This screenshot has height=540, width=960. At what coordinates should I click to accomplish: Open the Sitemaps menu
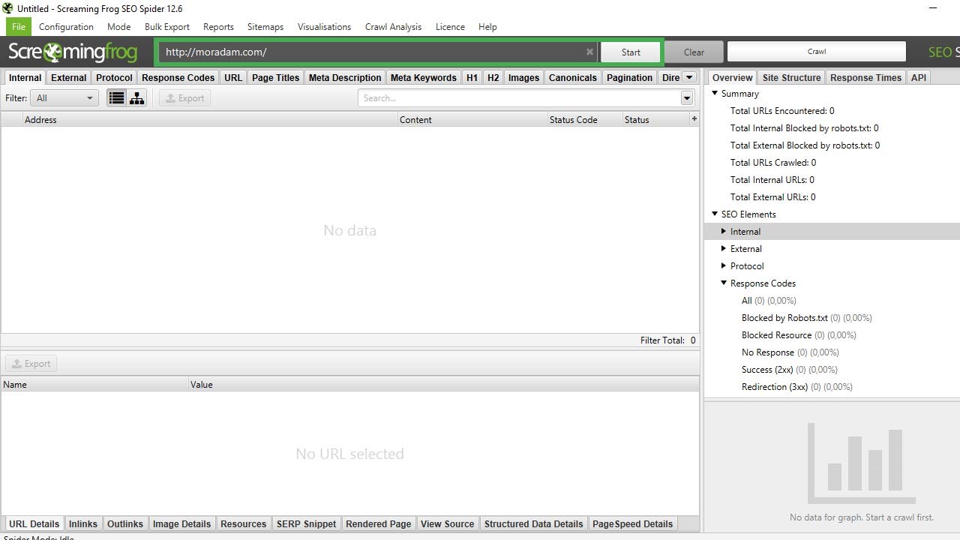pyautogui.click(x=265, y=26)
